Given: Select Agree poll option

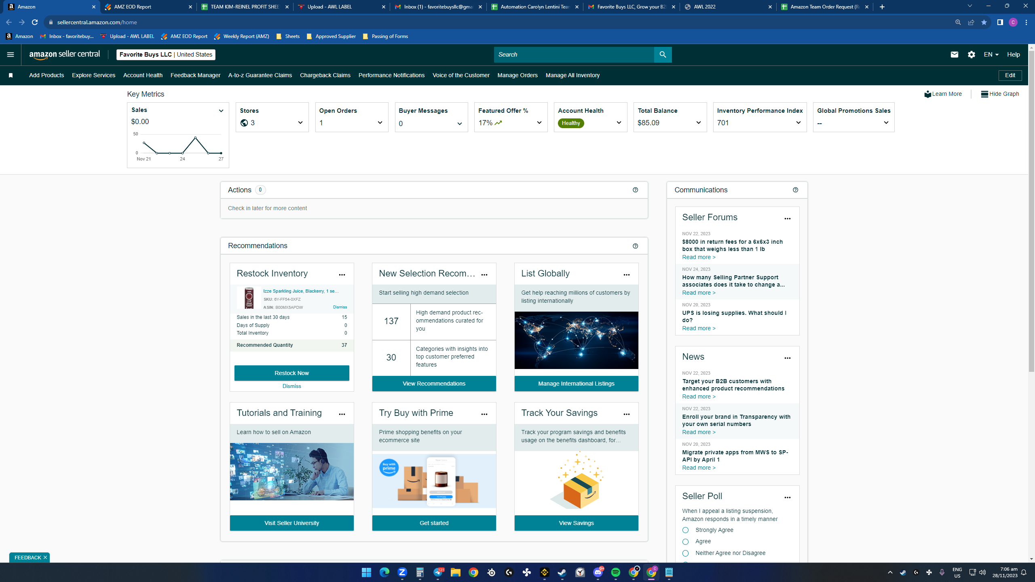Looking at the screenshot, I should (685, 542).
